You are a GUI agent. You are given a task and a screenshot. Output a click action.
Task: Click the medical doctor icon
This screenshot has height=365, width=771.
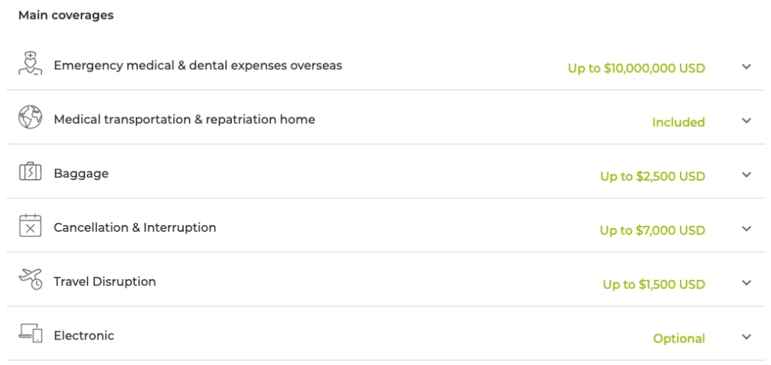coord(30,63)
